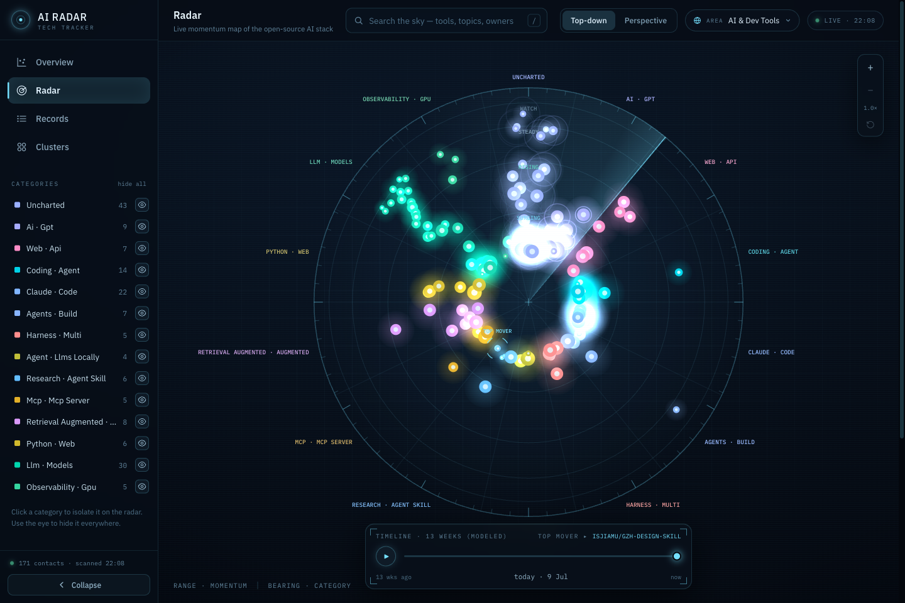
Task: Click hide all categories link
Action: [132, 184]
